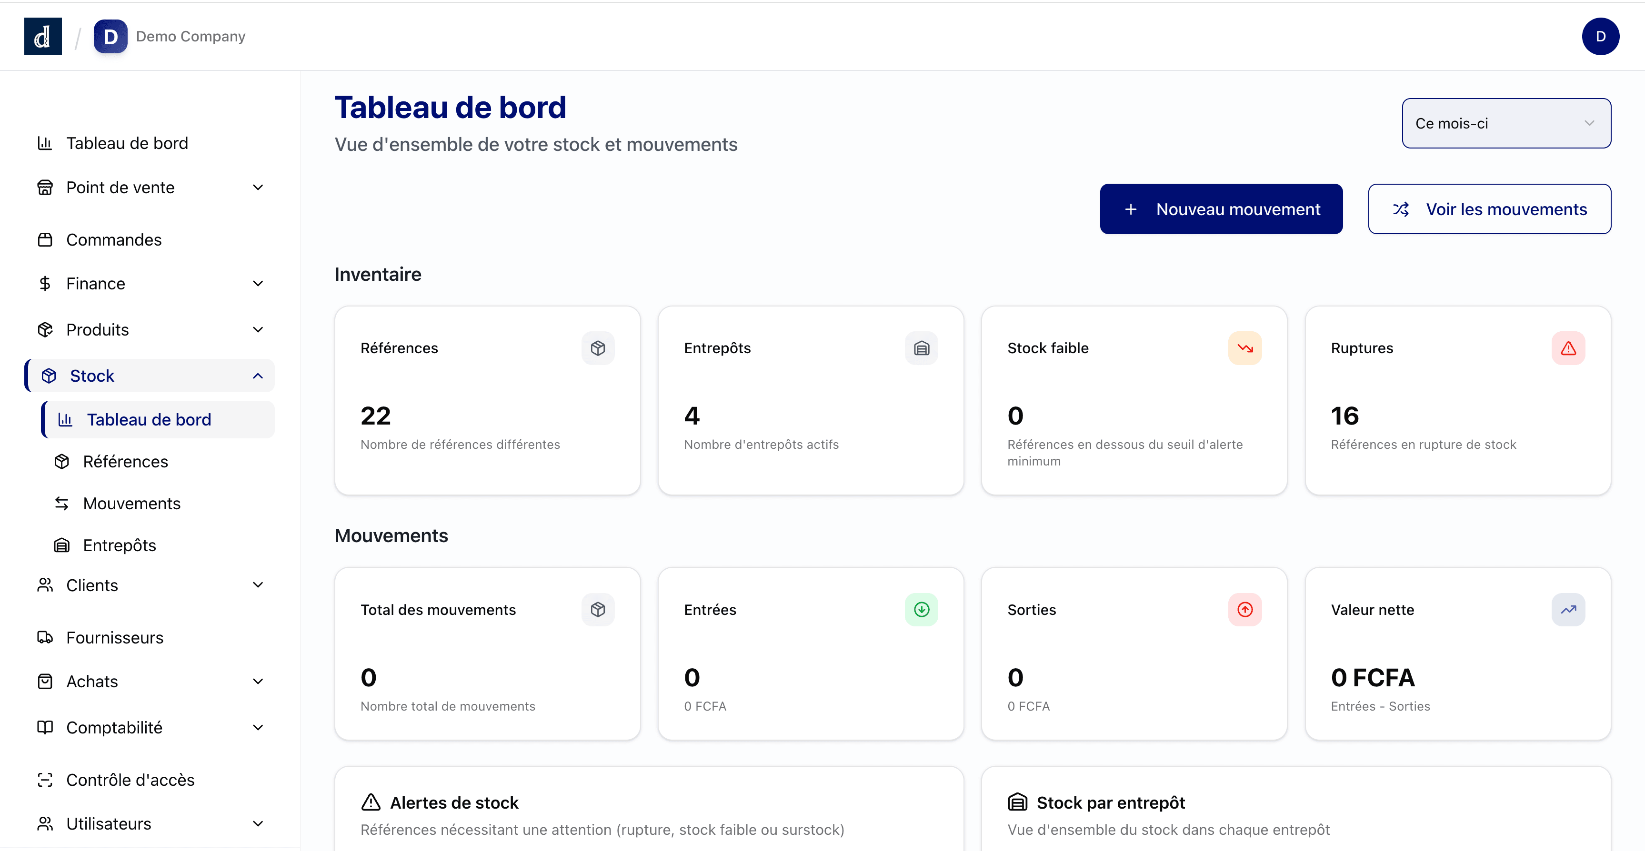This screenshot has height=851, width=1645.
Task: Open the user avatar menu in the header
Action: [x=1600, y=36]
